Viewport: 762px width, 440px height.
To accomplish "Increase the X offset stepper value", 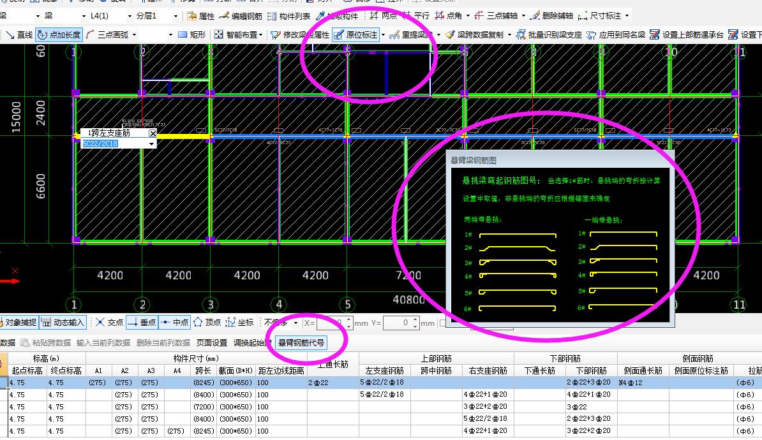I will (x=348, y=320).
